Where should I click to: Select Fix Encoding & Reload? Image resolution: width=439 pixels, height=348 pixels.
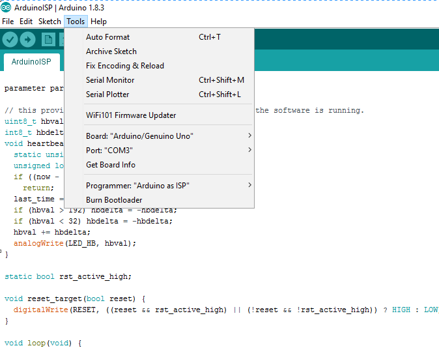[x=125, y=66]
